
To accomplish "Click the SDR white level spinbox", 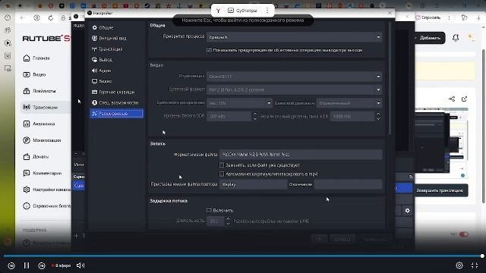I will (x=232, y=116).
